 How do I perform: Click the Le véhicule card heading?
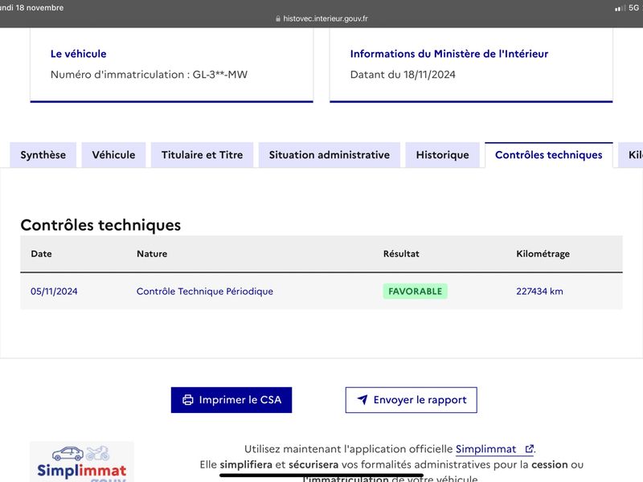coord(78,54)
